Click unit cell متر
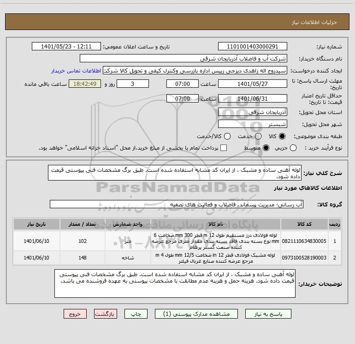 128,241
